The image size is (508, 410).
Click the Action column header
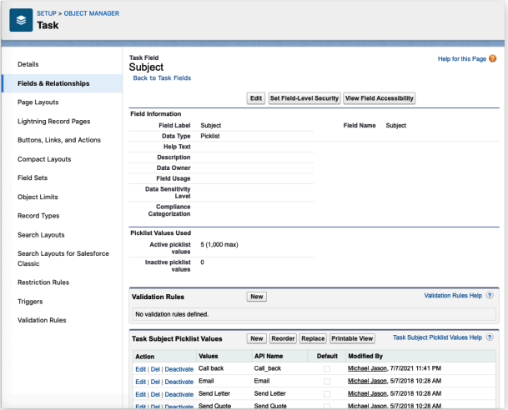pos(145,357)
